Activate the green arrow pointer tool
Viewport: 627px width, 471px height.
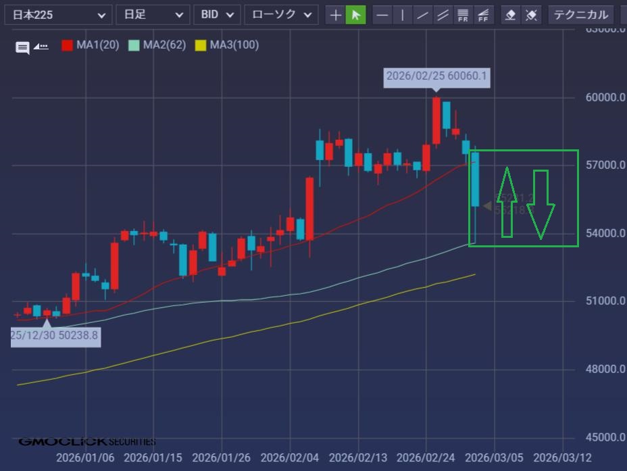click(x=355, y=15)
